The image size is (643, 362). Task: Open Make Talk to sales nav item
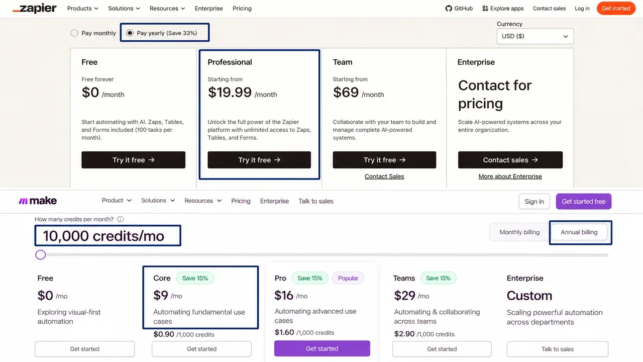(x=316, y=201)
